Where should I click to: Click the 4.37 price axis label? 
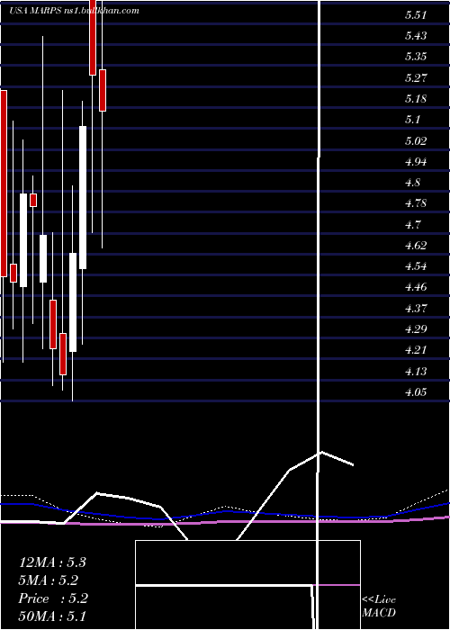[x=416, y=309]
